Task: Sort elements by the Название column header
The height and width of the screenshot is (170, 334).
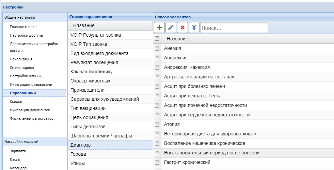Action: [177, 39]
